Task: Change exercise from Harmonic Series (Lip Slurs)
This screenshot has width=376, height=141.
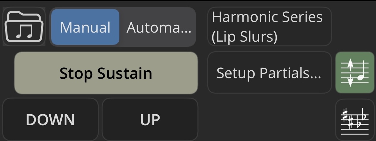Action: pos(270,26)
